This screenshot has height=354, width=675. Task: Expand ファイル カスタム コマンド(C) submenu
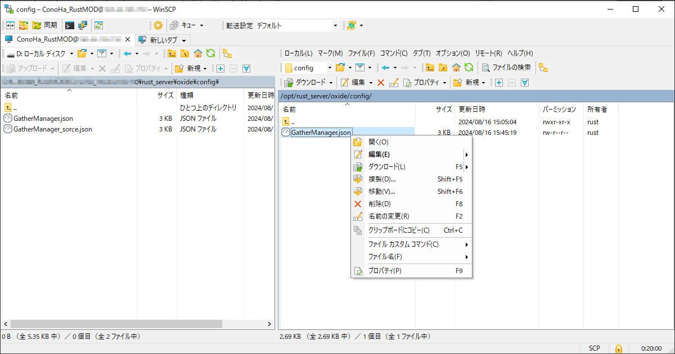pyautogui.click(x=411, y=244)
